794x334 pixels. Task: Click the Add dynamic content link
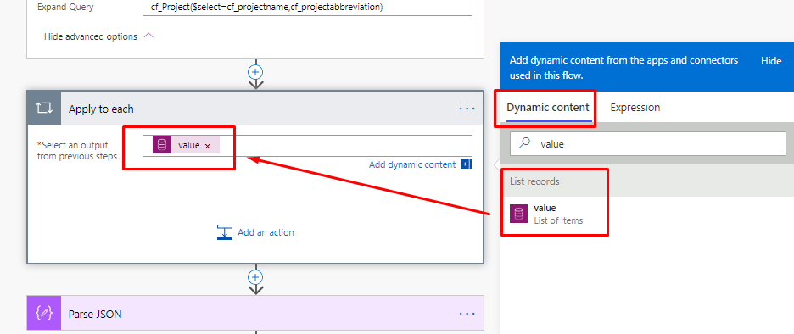(412, 164)
